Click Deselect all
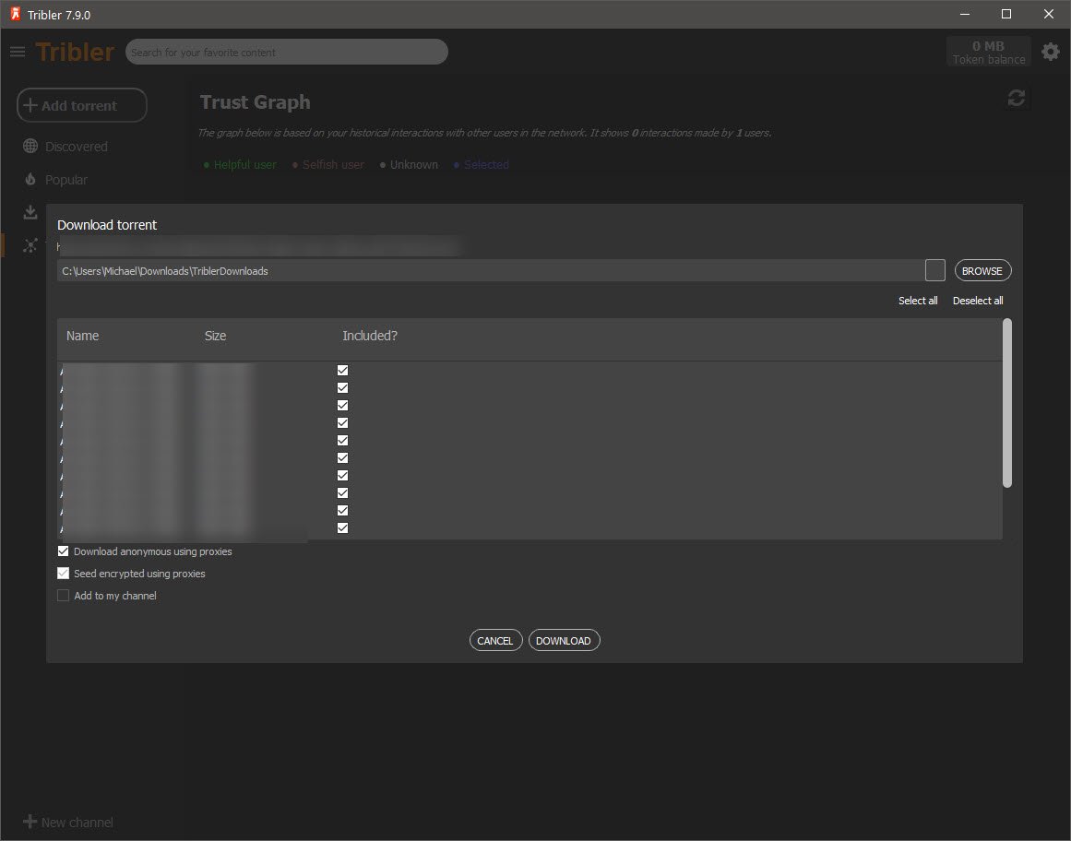Image resolution: width=1071 pixels, height=841 pixels. [x=978, y=301]
